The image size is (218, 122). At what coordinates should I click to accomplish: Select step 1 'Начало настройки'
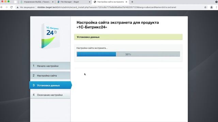coord(50,66)
